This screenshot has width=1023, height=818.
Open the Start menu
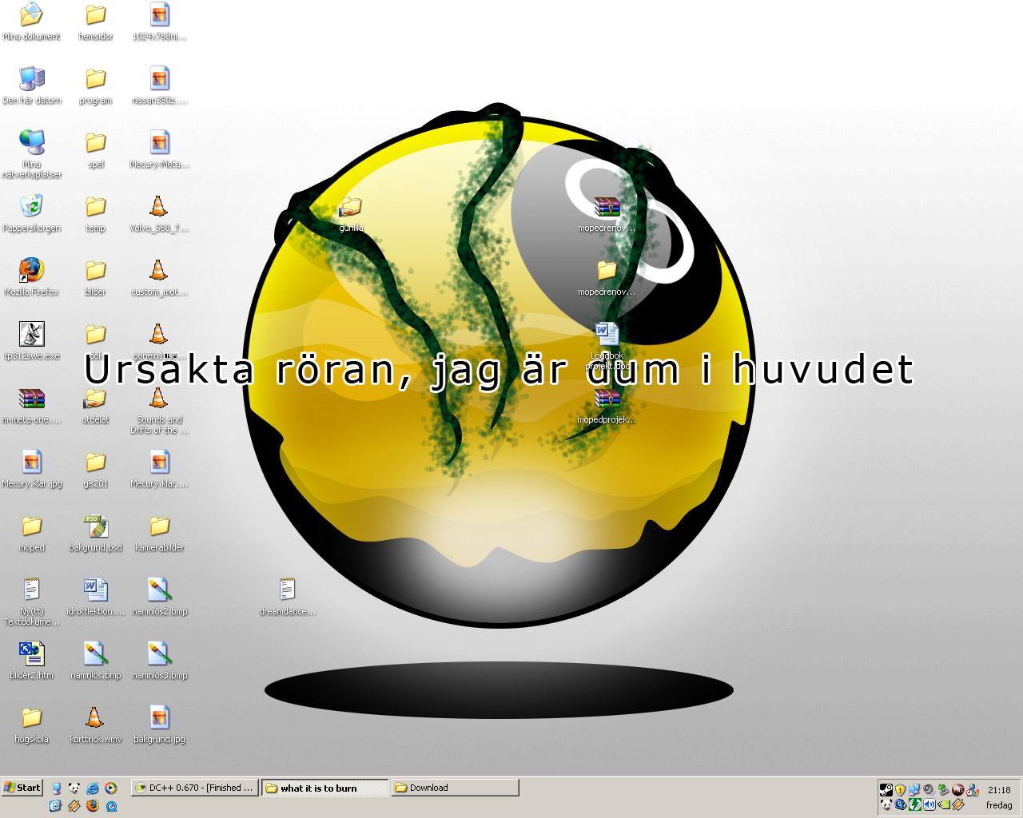tap(22, 788)
